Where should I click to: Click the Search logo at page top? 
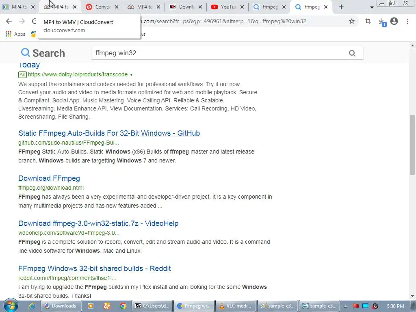tap(43, 53)
